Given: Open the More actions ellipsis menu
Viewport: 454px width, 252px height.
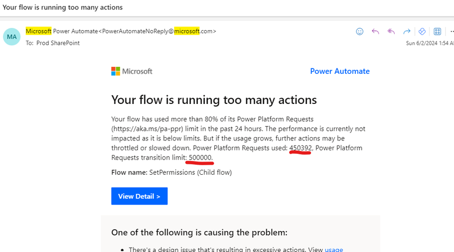Looking at the screenshot, I should pos(451,31).
